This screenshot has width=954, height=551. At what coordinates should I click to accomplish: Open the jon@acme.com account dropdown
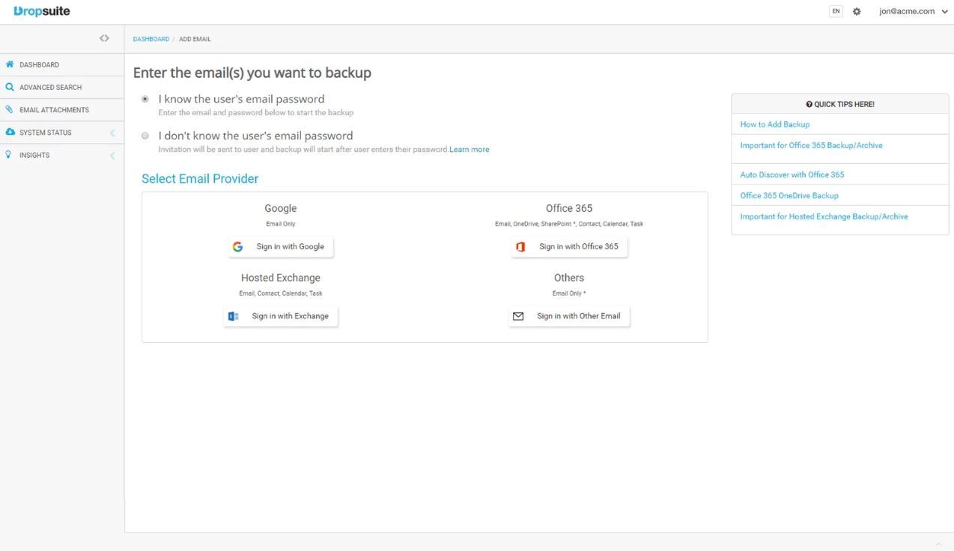click(x=914, y=11)
